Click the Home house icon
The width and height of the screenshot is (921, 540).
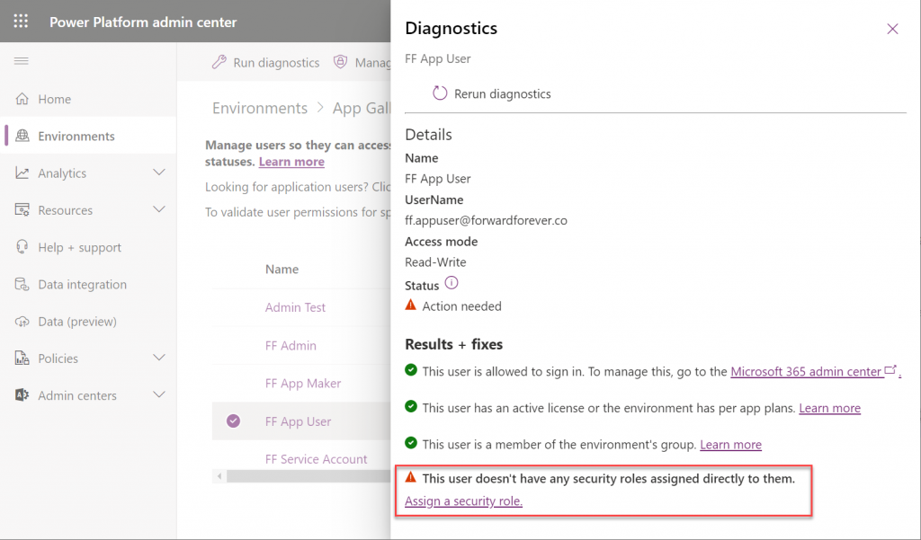point(22,99)
